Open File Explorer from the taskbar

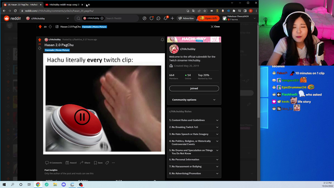click(55, 184)
